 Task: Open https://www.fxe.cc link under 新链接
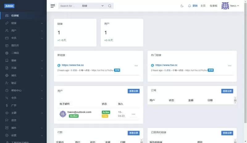pyautogui.click(x=73, y=65)
